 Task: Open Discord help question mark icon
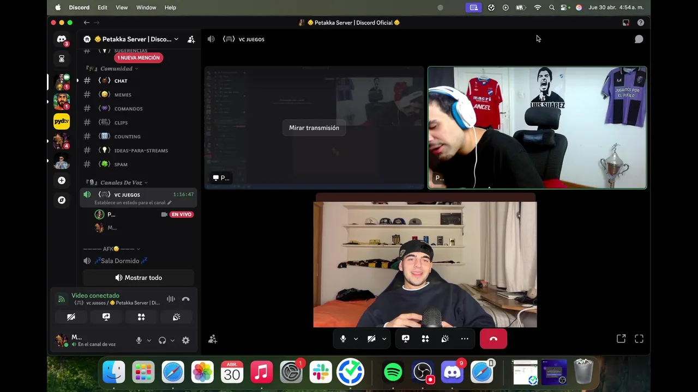coord(641,22)
